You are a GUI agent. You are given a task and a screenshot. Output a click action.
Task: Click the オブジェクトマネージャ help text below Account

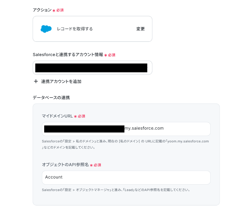pyautogui.click(x=116, y=190)
